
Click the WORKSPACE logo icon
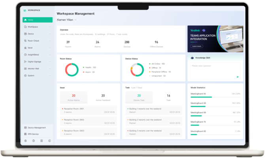tap(25, 10)
